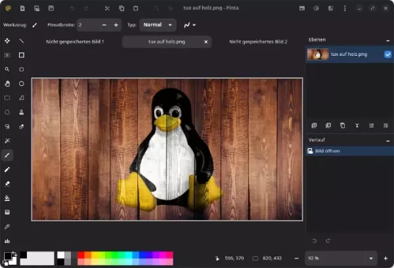Click the penguin image on canvas
The width and height of the screenshot is (394, 268).
pyautogui.click(x=167, y=149)
